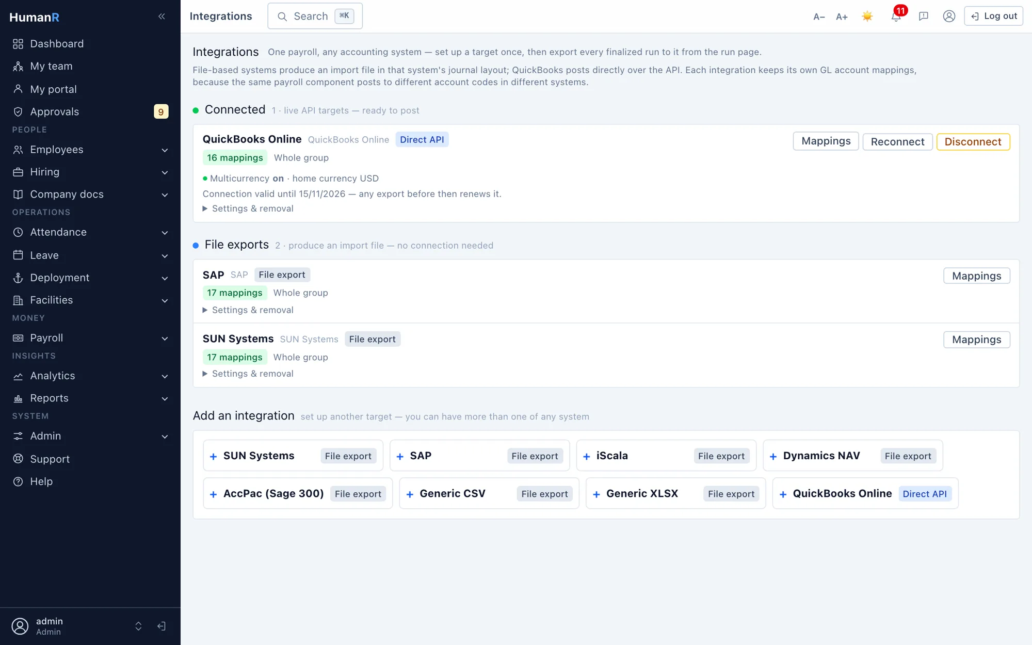Open Support in the sidebar
Viewport: 1032px width, 645px height.
(90, 459)
